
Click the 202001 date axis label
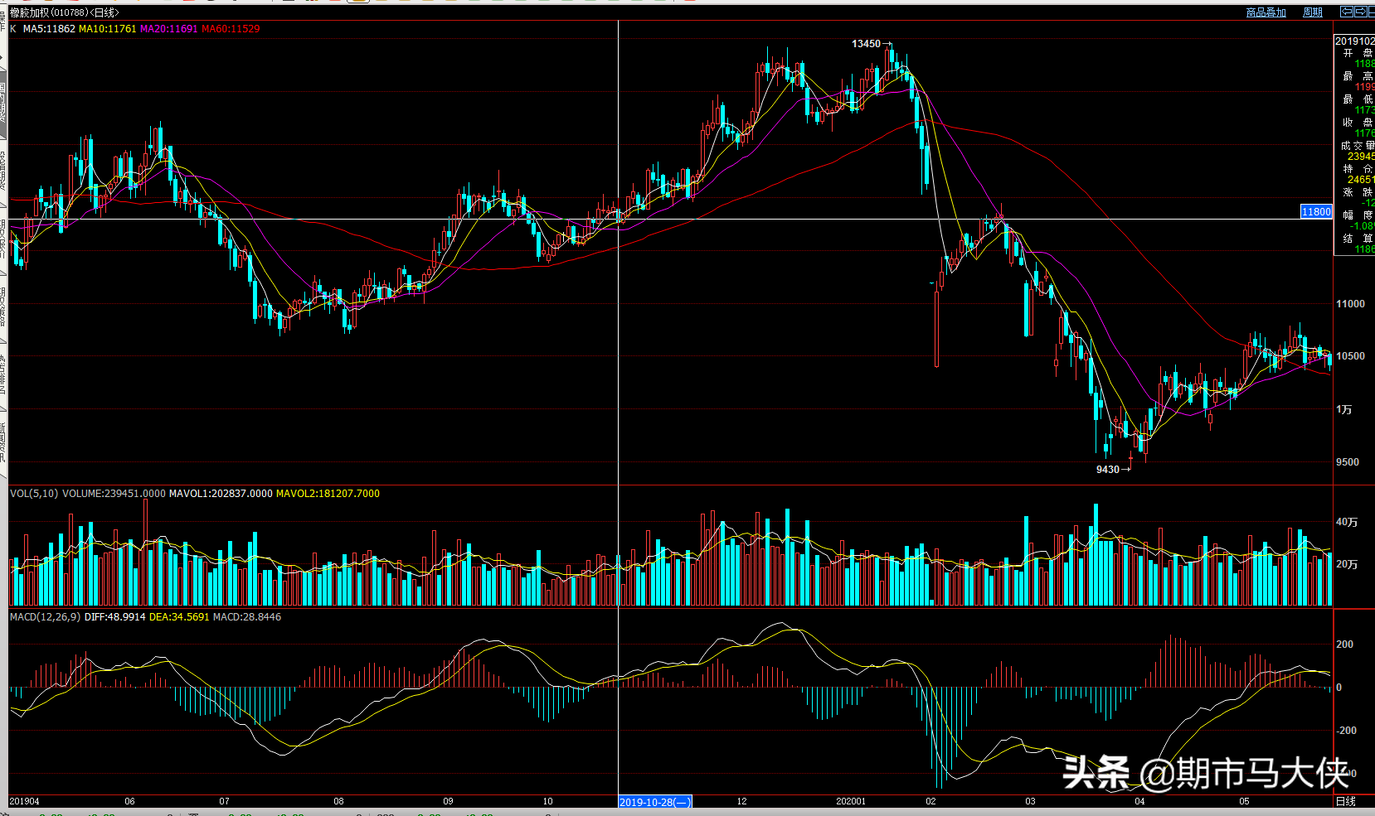[x=851, y=801]
